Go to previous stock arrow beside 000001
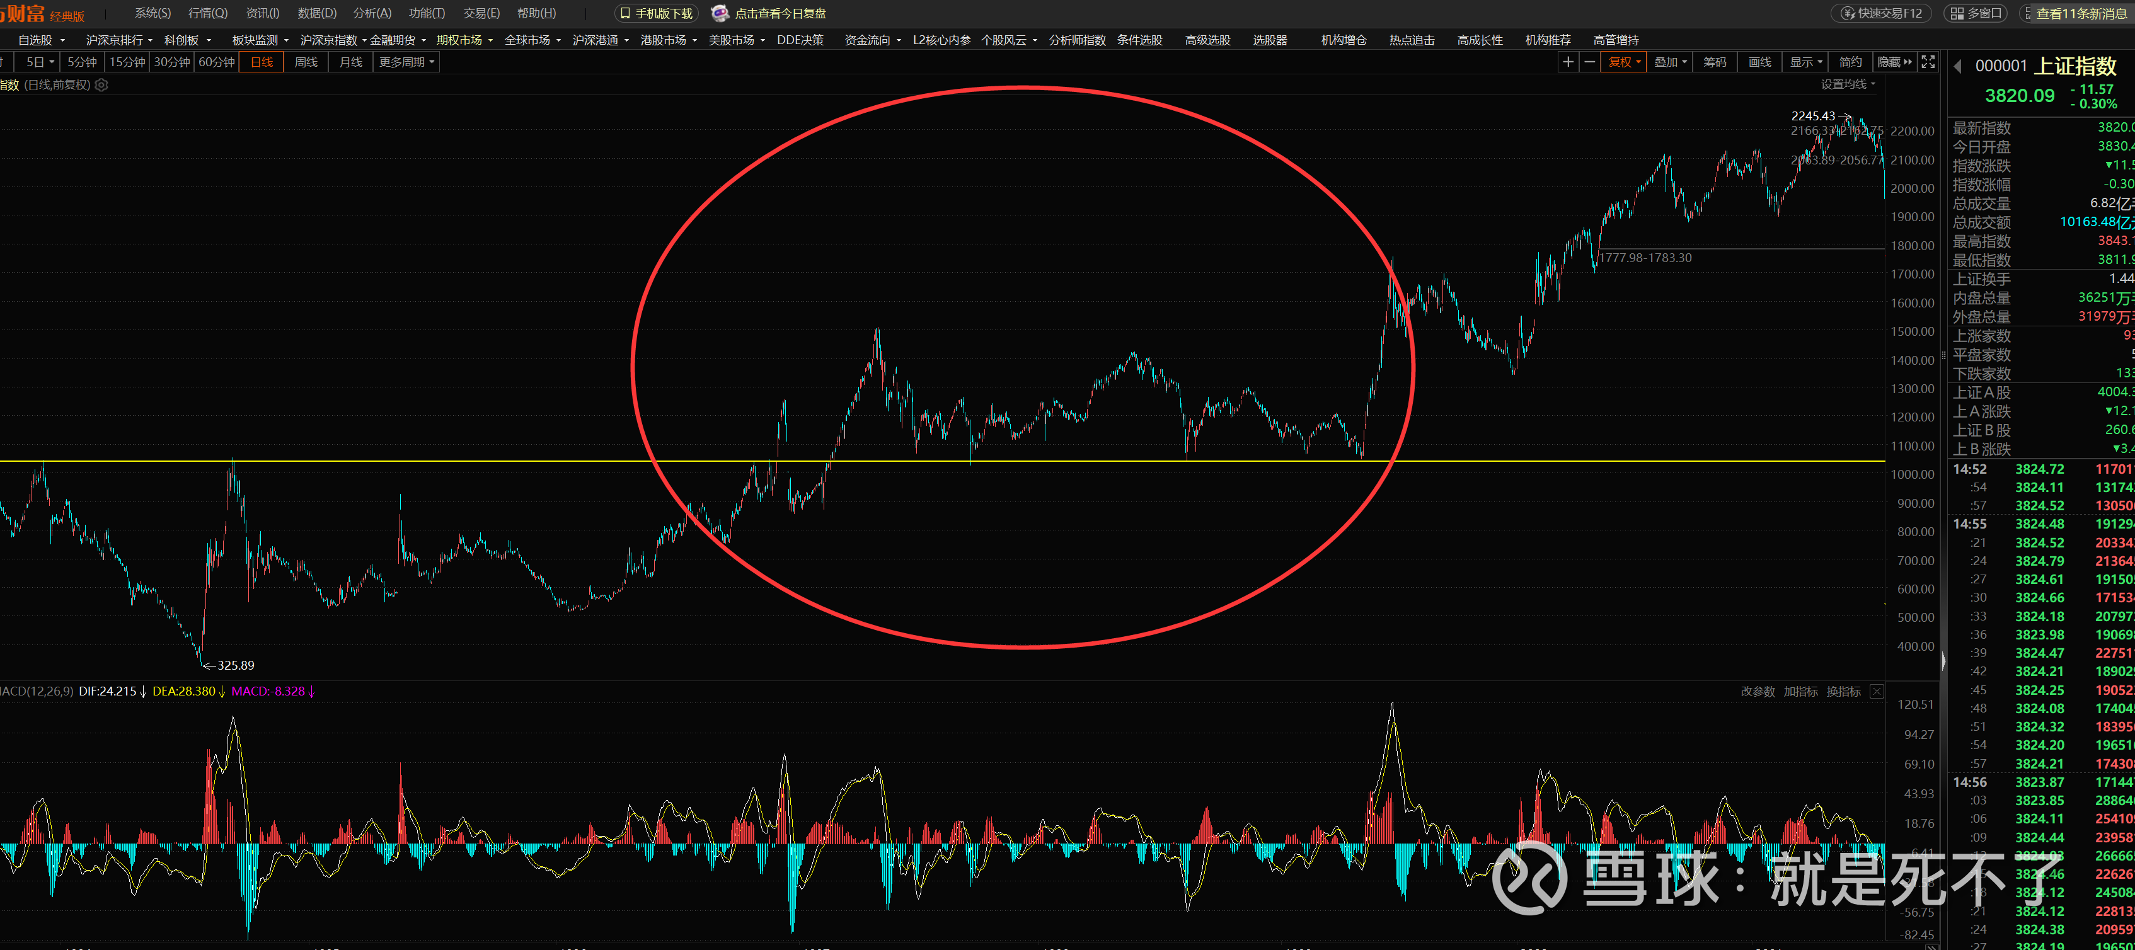The width and height of the screenshot is (2135, 950). tap(1958, 66)
